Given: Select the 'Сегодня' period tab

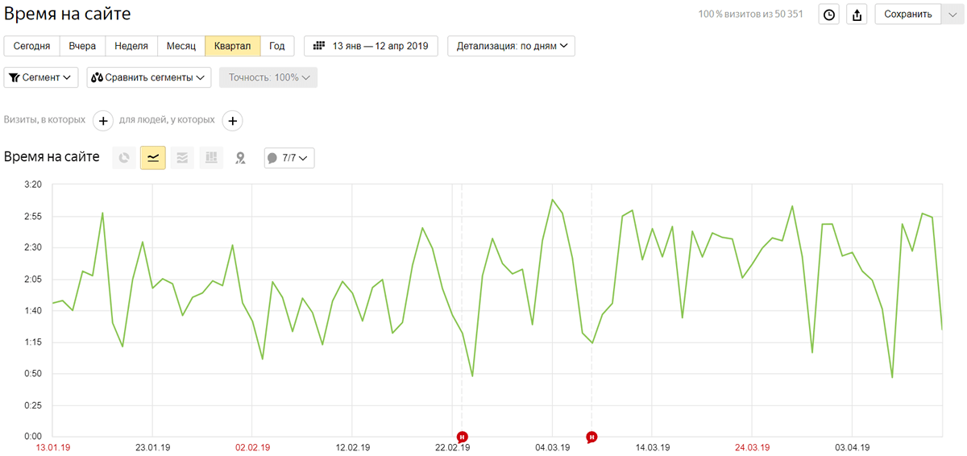Looking at the screenshot, I should click(x=32, y=46).
